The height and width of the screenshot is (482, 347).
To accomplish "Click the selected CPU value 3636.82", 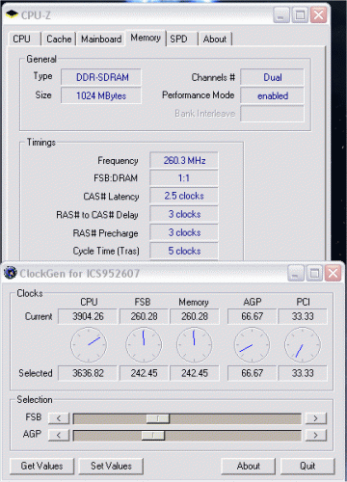I will pyautogui.click(x=88, y=373).
